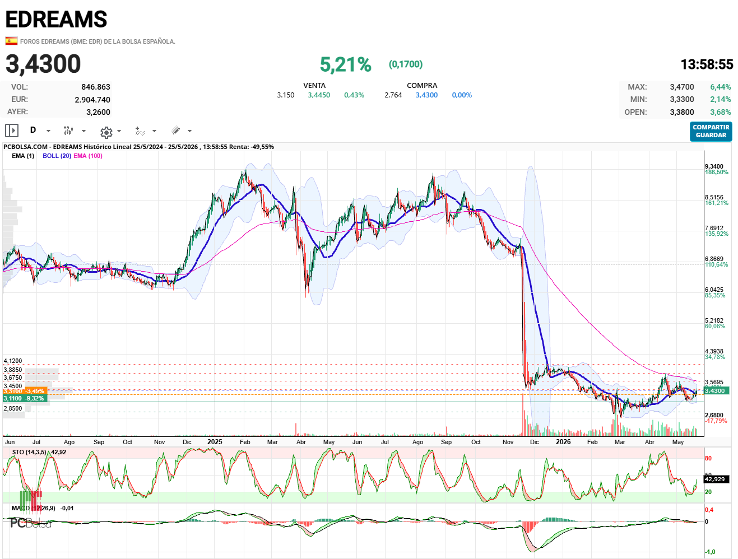Click the OPEN value 3,3800

click(x=682, y=112)
